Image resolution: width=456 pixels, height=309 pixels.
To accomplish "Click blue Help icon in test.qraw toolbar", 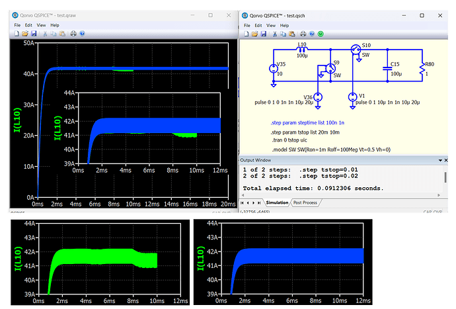I will [x=83, y=34].
